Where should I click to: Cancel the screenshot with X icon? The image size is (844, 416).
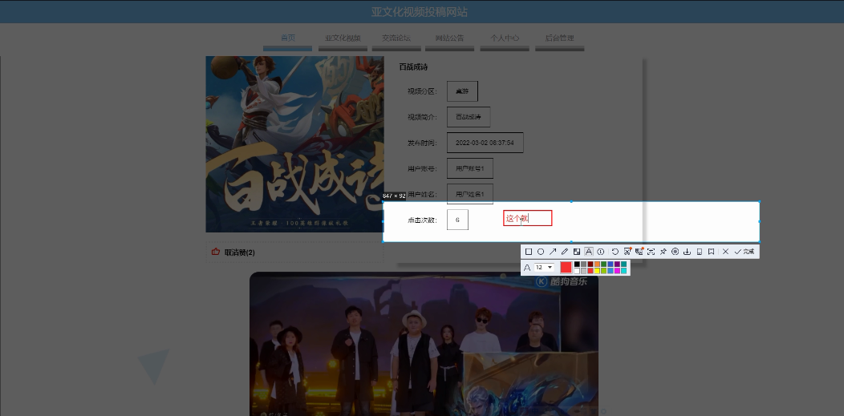[x=725, y=252]
